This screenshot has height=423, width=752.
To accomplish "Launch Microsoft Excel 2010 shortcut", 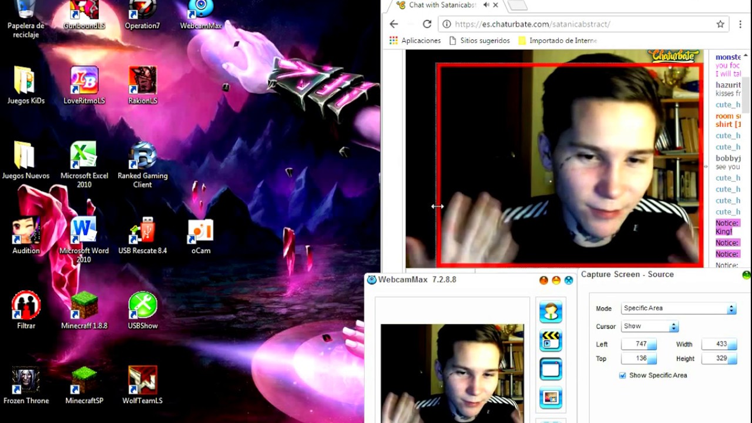I will pyautogui.click(x=84, y=164).
